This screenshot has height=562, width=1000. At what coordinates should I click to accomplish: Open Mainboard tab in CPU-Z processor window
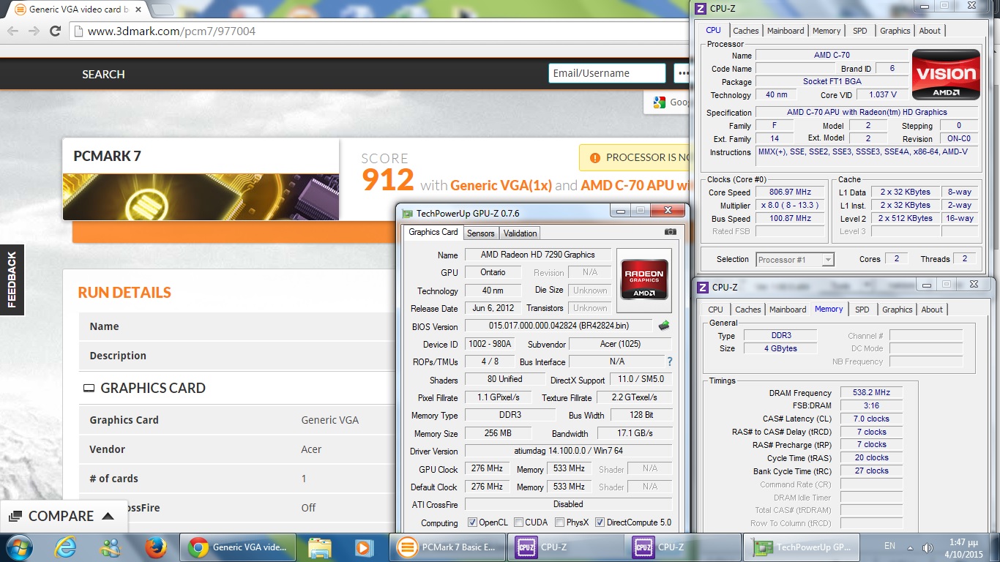[786, 31]
